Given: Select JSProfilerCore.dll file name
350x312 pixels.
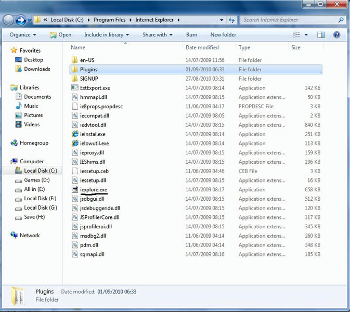Looking at the screenshot, I should [99, 217].
